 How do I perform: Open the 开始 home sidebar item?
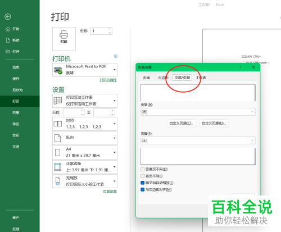pos(12,29)
